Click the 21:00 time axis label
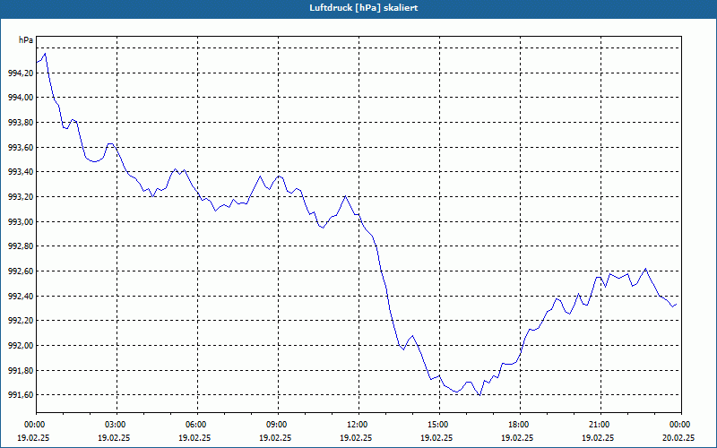 pyautogui.click(x=600, y=425)
